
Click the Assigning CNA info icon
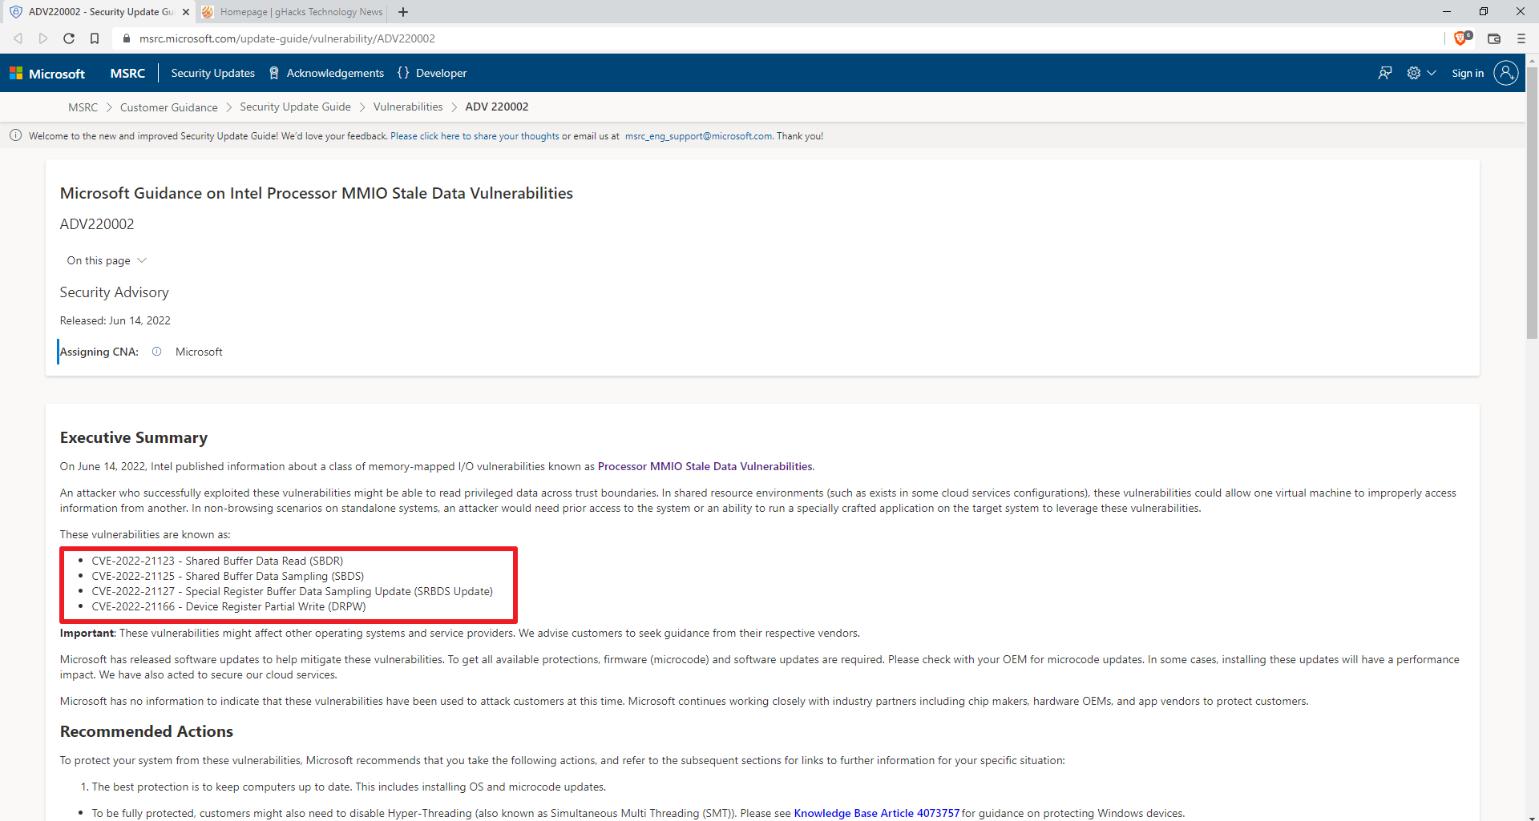157,352
